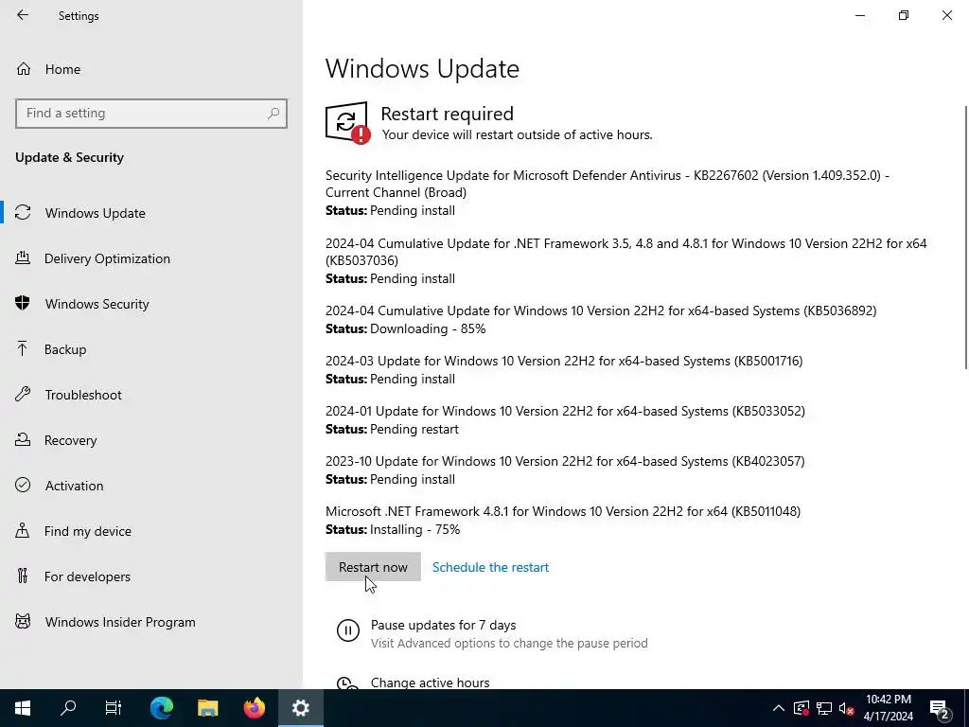Viewport: 969px width, 727px height.
Task: Click the pause icon beside Pause updates
Action: 348,630
